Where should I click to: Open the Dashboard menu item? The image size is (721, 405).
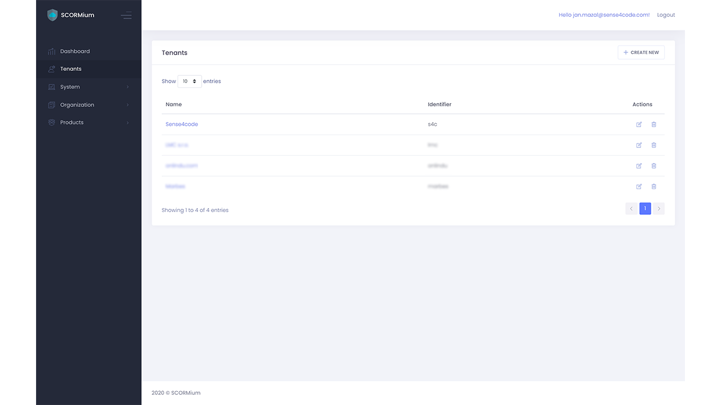click(x=75, y=51)
